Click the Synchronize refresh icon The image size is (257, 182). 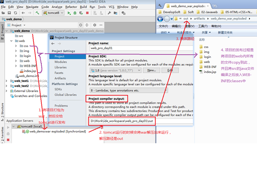click(x=15, y=13)
